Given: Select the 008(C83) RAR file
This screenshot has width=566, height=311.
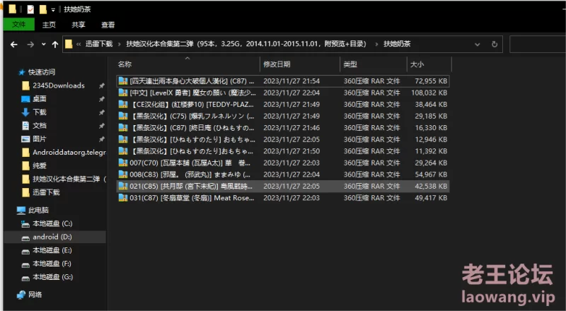Looking at the screenshot, I should (284, 175).
